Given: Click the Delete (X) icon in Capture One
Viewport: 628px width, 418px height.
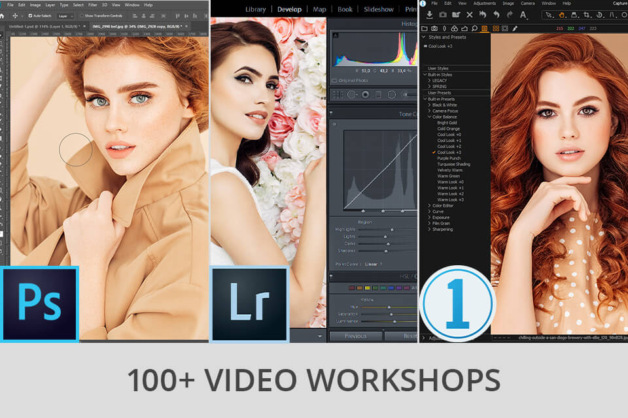Looking at the screenshot, I should click(x=468, y=15).
